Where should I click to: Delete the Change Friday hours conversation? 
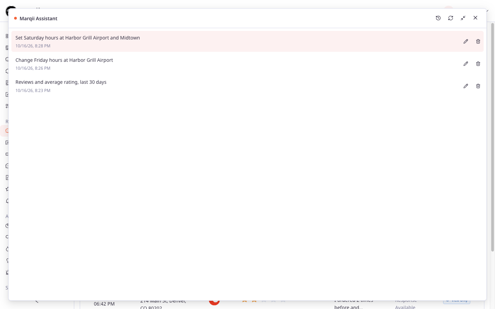478,64
